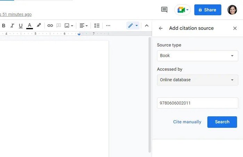
Task: Open the text color picker
Action: [30, 26]
